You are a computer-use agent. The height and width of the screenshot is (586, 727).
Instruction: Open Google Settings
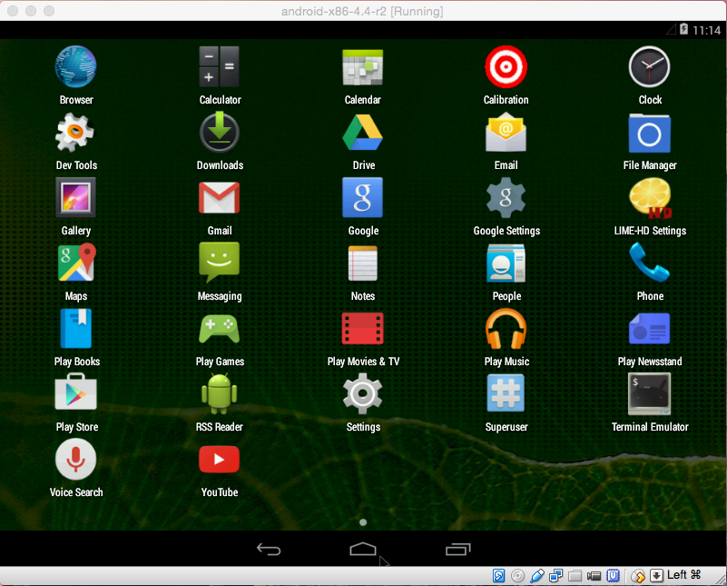coord(506,198)
